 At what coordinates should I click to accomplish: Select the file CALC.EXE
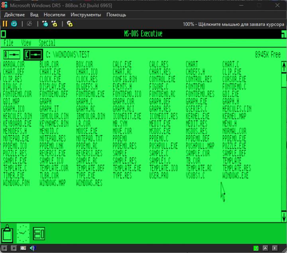click(x=122, y=65)
